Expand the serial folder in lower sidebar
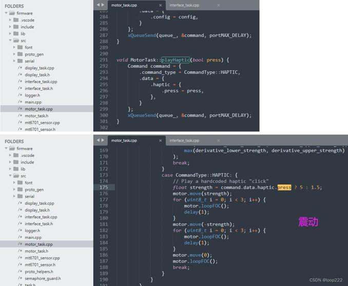Viewport: 348px width, 286px height. [14, 196]
